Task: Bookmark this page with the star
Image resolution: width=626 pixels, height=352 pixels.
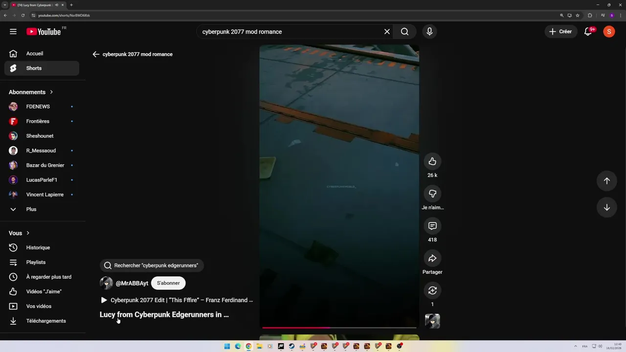Action: click(x=578, y=15)
